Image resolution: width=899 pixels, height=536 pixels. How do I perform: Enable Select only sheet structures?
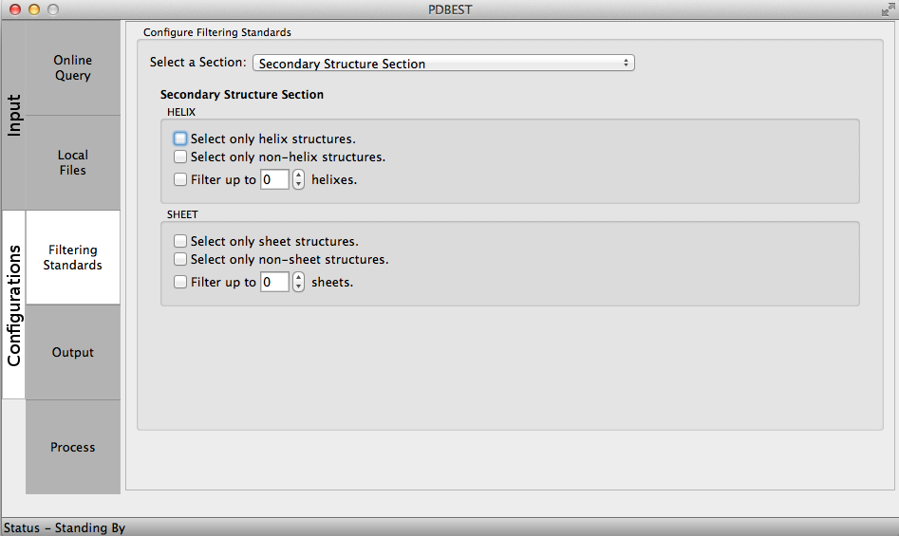[180, 241]
